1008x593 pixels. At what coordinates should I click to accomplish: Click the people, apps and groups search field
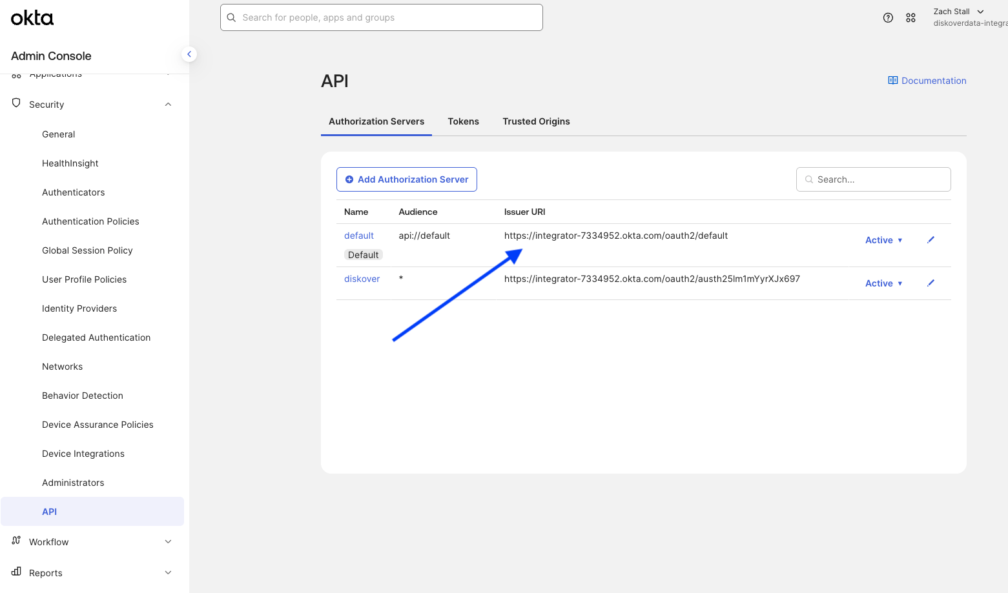click(x=382, y=17)
